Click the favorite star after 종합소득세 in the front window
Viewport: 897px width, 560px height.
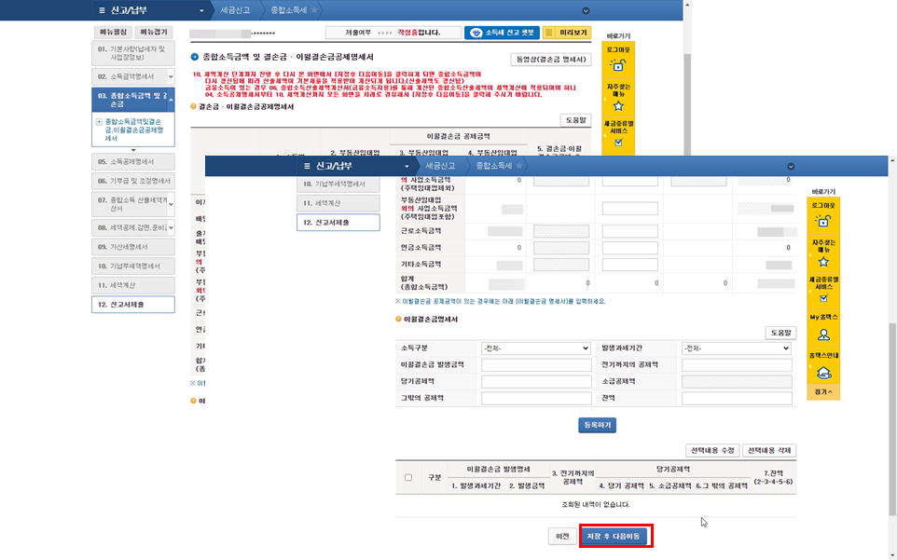(519, 166)
